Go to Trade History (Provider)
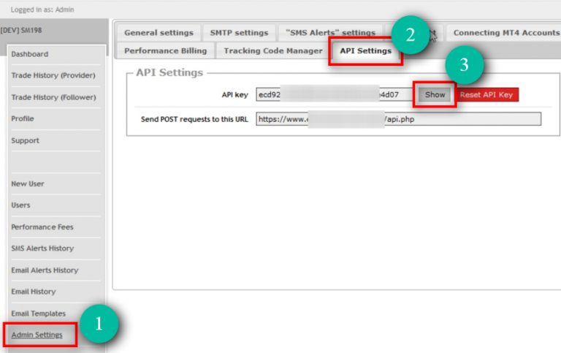The image size is (561, 353). point(53,75)
